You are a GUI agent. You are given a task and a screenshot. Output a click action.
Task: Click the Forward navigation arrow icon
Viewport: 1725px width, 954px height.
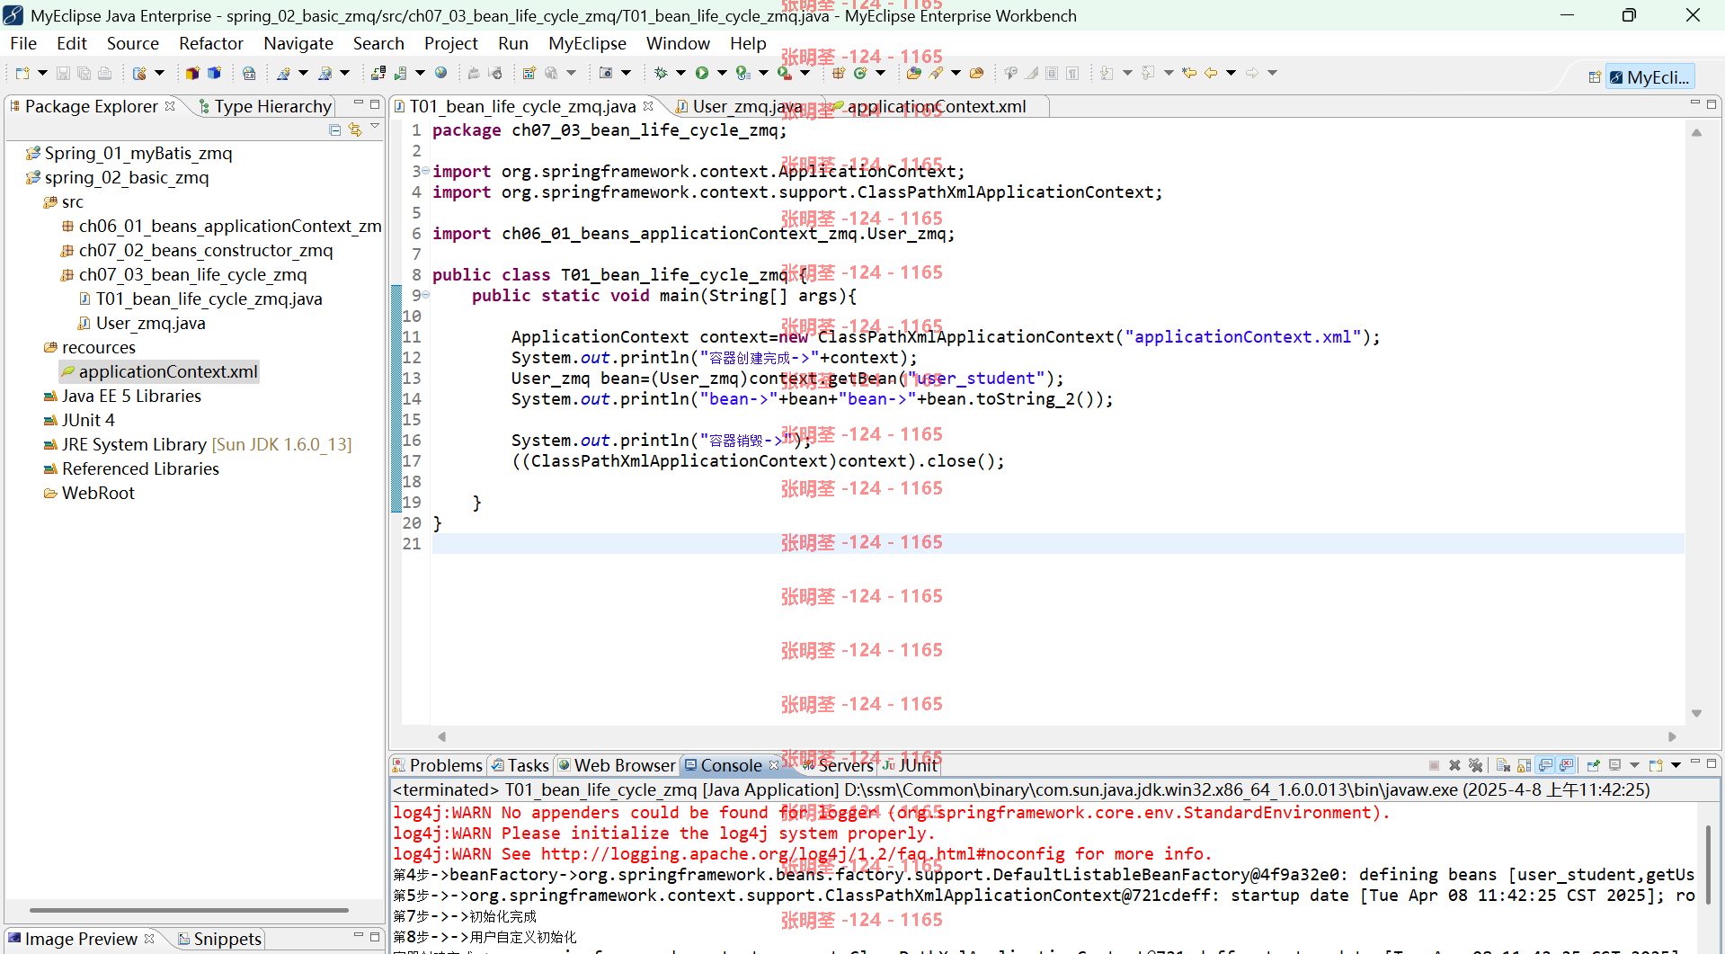point(1252,73)
